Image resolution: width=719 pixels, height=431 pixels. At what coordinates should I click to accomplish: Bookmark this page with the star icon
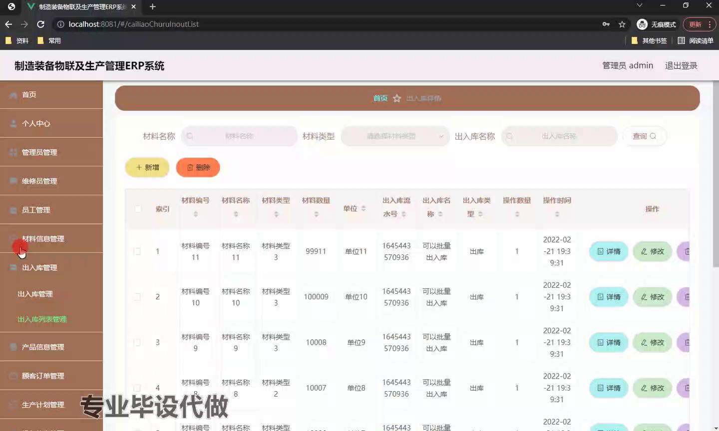coord(622,24)
